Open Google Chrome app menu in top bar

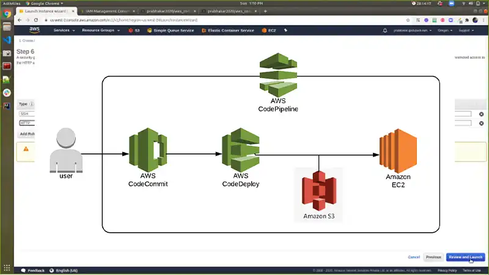(x=44, y=4)
